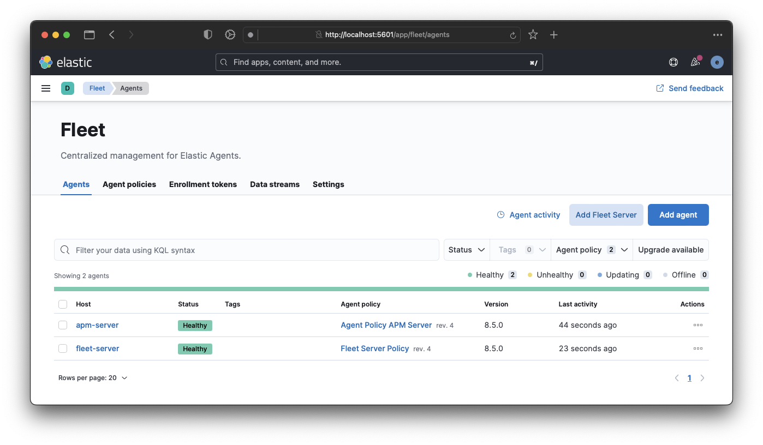The image size is (763, 445).
Task: Click the Healthy badge for fleet-server
Action: (x=195, y=349)
